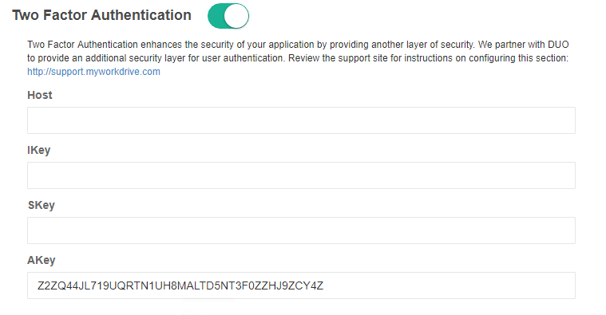Image resolution: width=606 pixels, height=315 pixels.
Task: Click the AKey field label
Action: click(41, 260)
